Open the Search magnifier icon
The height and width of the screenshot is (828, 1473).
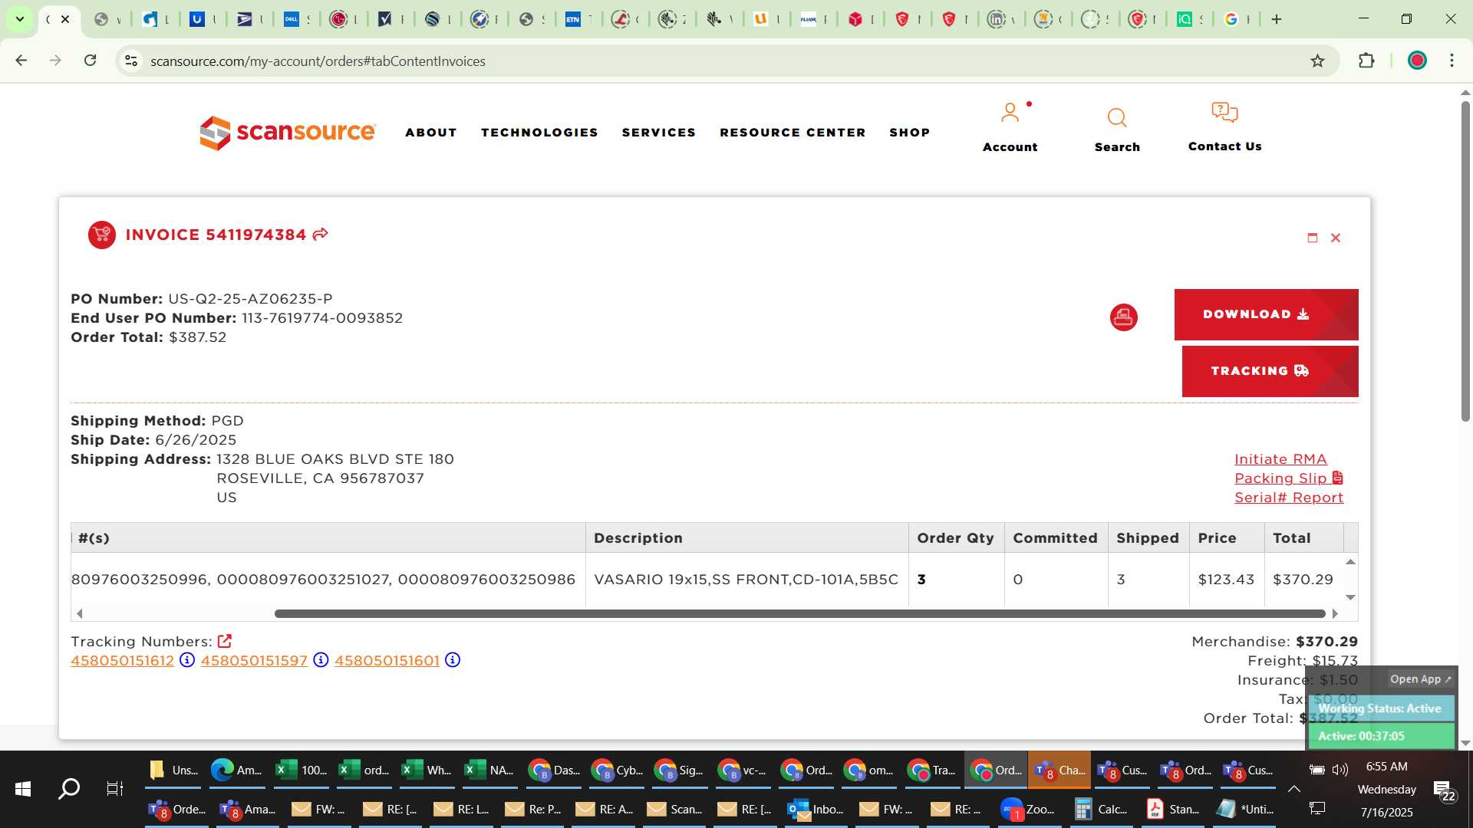pyautogui.click(x=1117, y=117)
